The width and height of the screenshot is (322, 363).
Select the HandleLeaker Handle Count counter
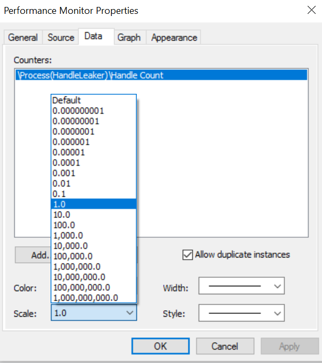pyautogui.click(x=90, y=76)
